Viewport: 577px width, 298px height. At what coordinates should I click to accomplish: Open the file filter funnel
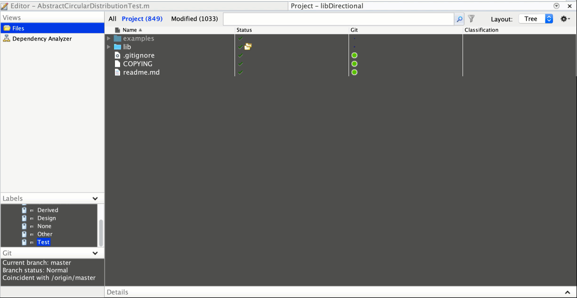[x=471, y=19]
